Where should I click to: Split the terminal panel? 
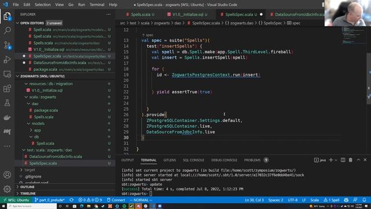pyautogui.click(x=343, y=160)
